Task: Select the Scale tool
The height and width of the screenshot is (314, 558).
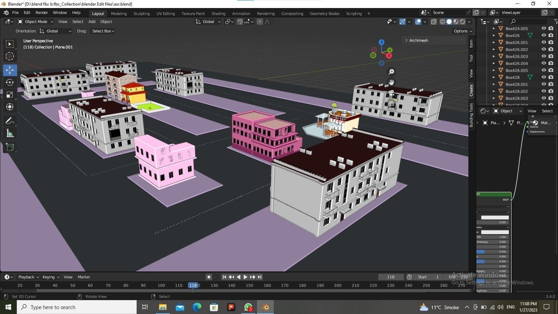Action: (x=10, y=95)
